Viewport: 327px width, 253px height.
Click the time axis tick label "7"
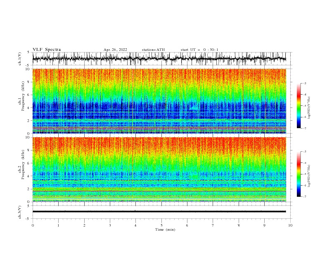[213, 225]
